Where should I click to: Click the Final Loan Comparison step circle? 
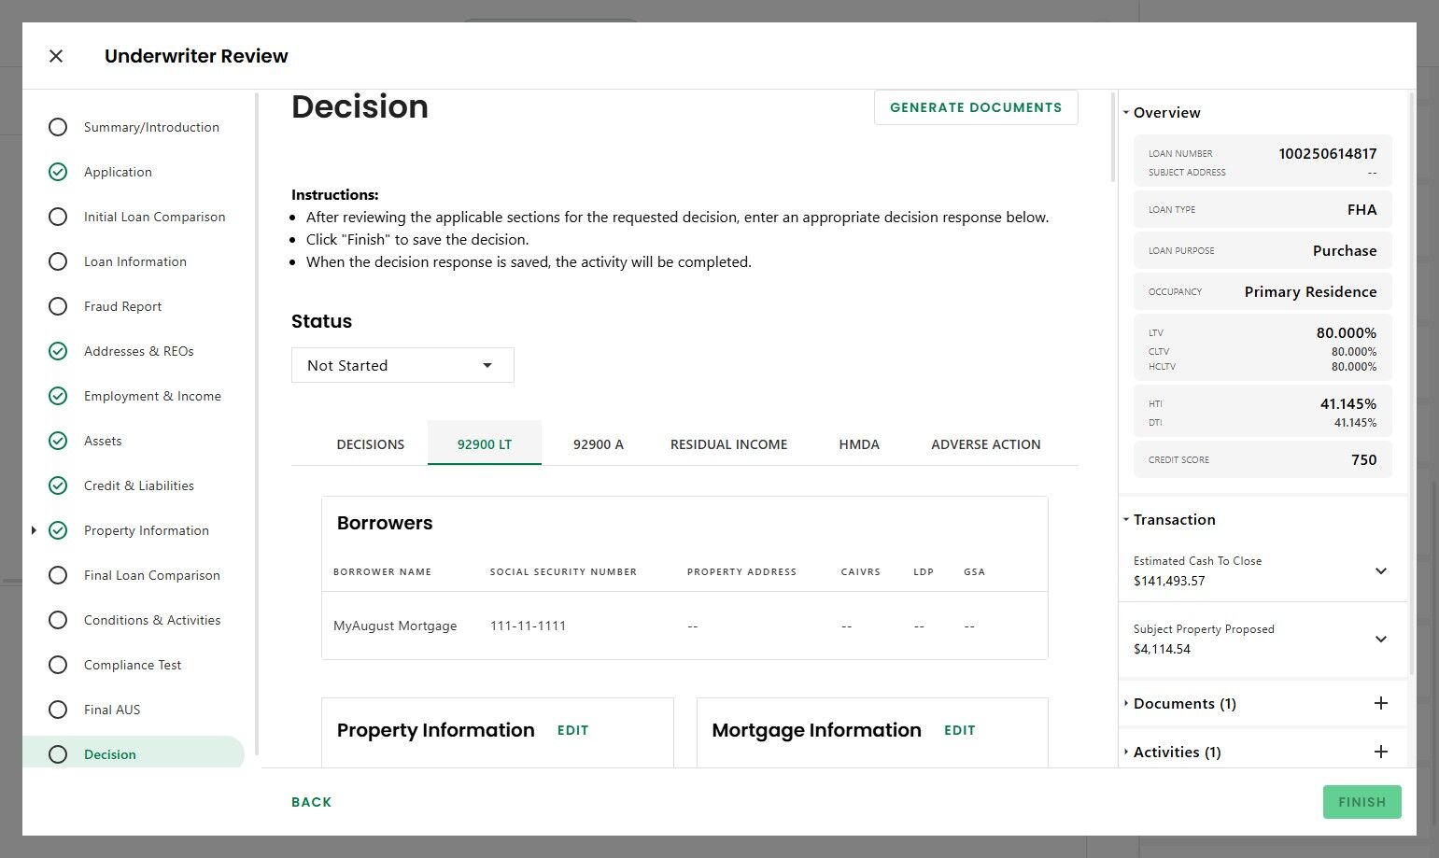point(58,575)
